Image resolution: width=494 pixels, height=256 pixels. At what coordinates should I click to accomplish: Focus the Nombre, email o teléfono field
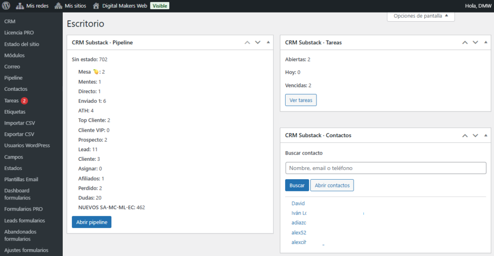pos(385,168)
